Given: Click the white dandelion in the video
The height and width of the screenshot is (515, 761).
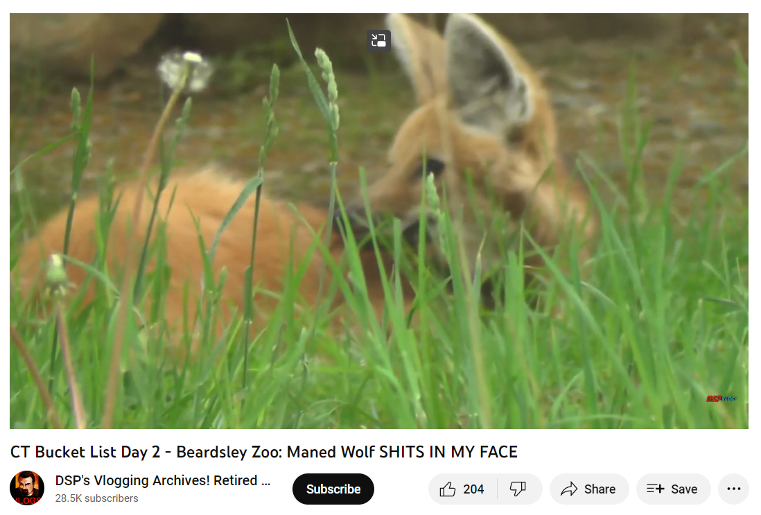Looking at the screenshot, I should (185, 71).
